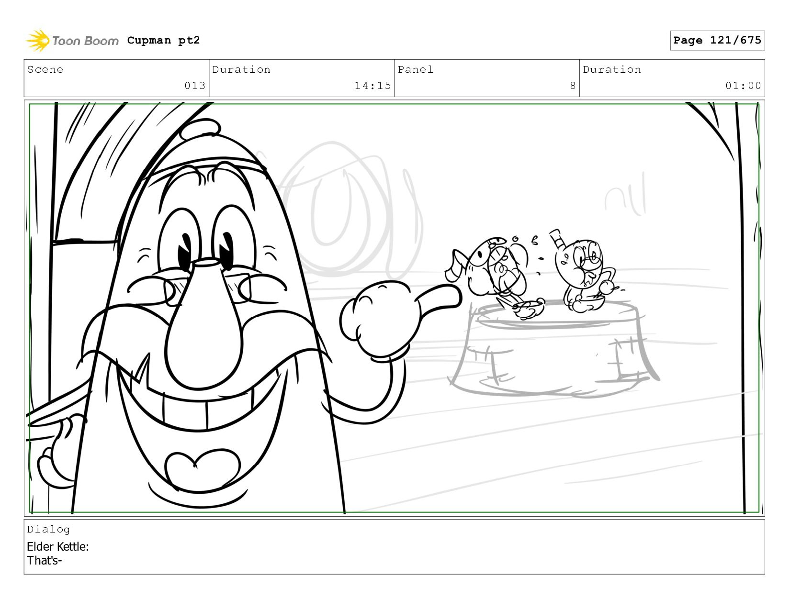Click the Toon Boom logo icon

click(x=38, y=41)
